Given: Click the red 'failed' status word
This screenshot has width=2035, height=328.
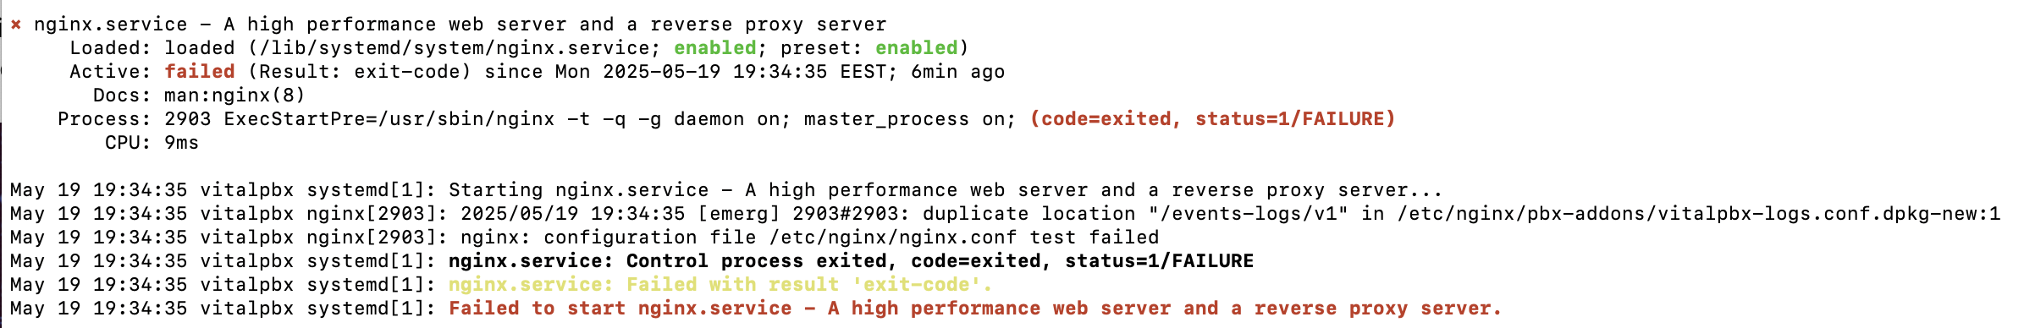Looking at the screenshot, I should pos(200,72).
